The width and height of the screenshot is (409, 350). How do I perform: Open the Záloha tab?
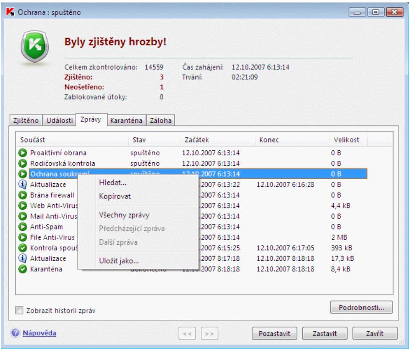pos(160,120)
